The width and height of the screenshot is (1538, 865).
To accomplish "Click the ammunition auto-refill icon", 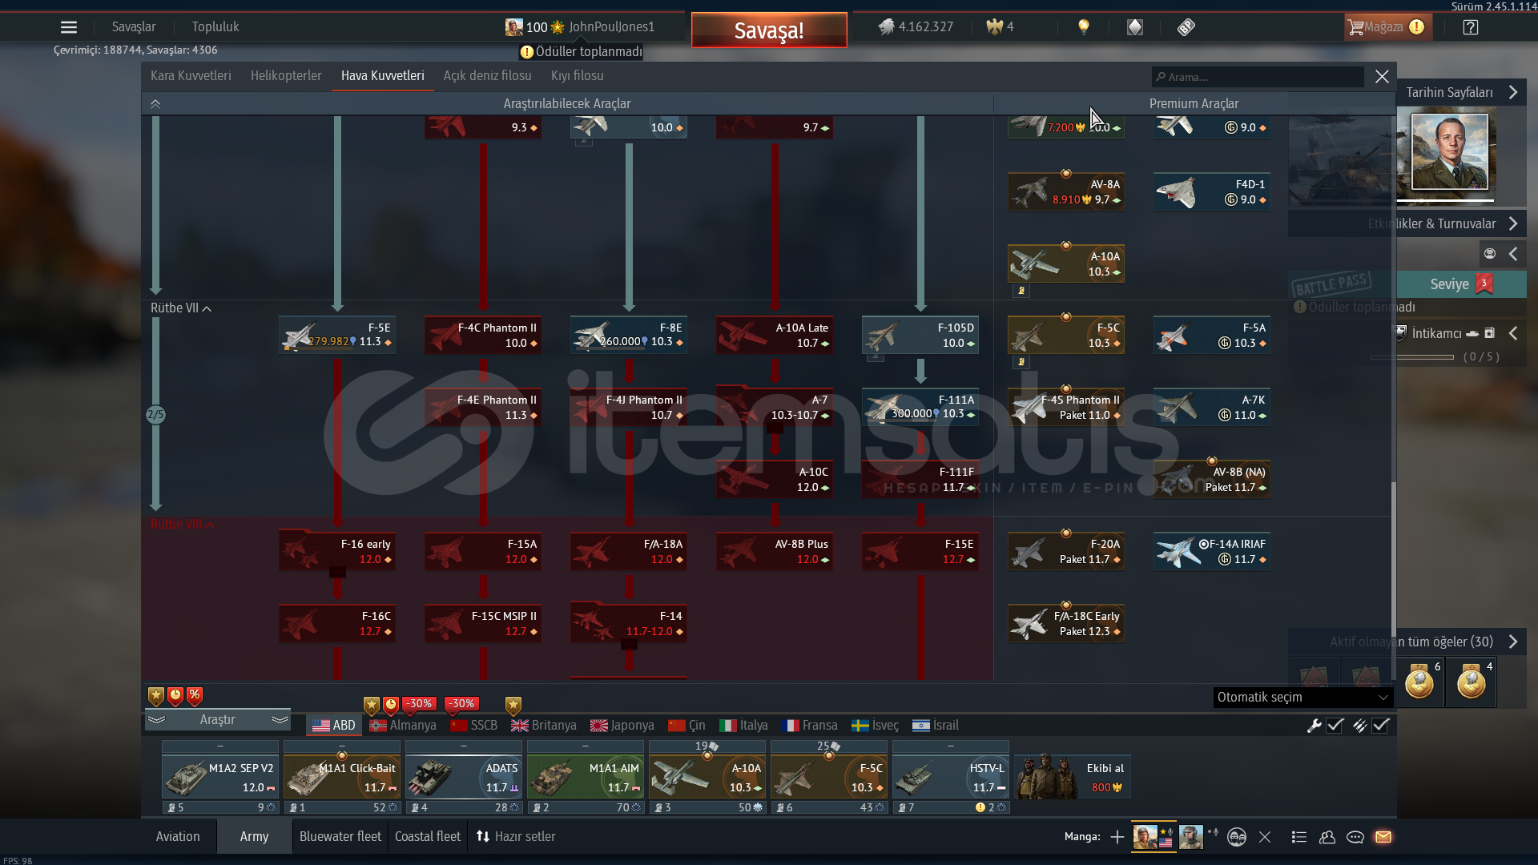I will (x=1360, y=726).
